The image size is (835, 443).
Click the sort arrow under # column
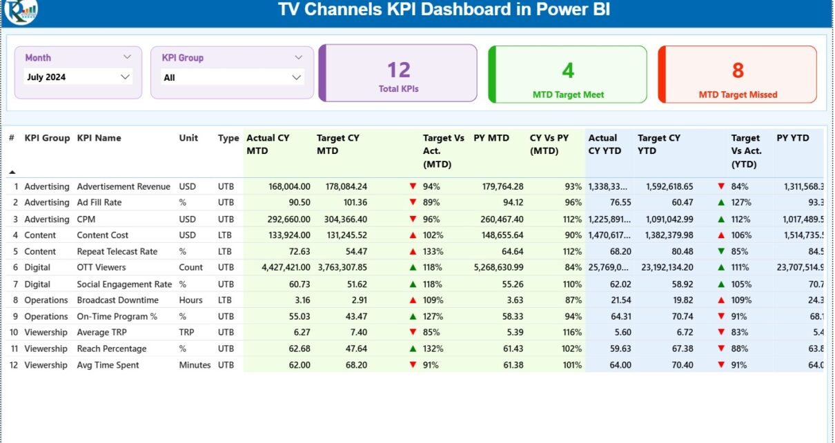tap(12, 172)
